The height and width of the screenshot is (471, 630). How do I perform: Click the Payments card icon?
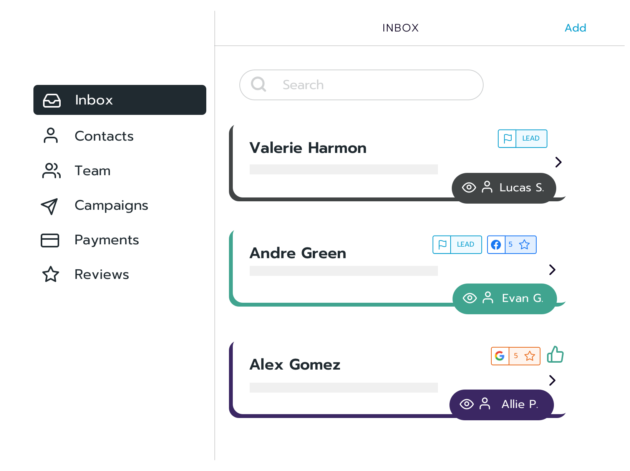click(50, 240)
